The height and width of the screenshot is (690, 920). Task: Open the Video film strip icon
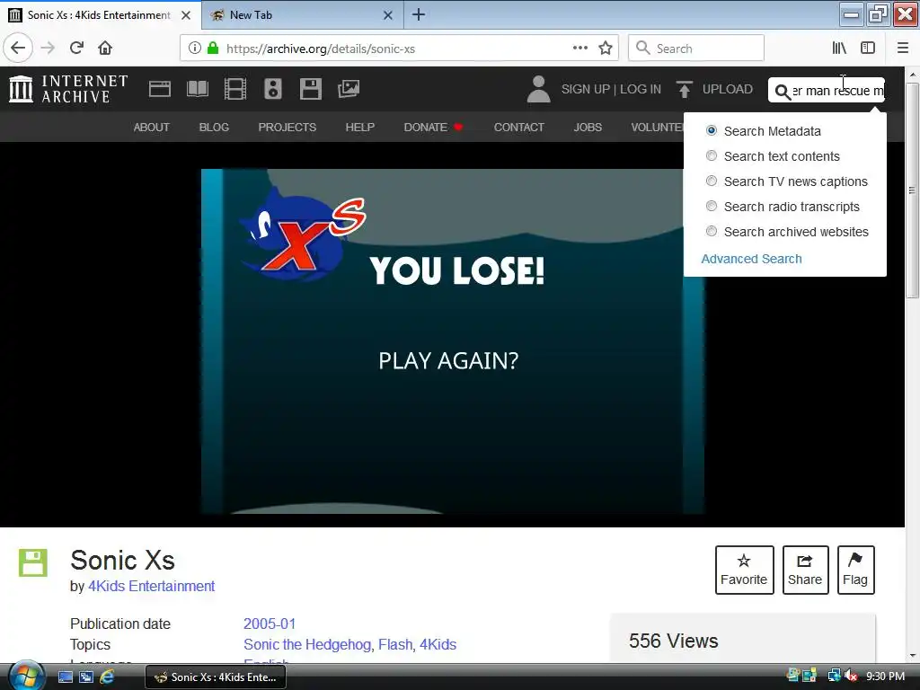tap(235, 89)
